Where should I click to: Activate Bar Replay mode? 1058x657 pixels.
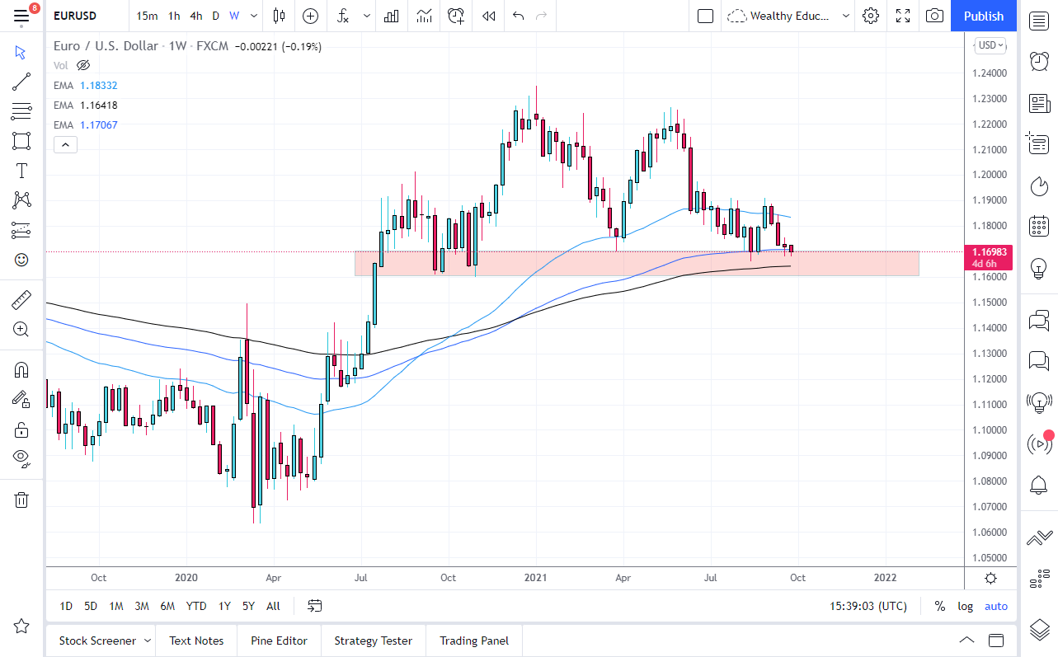pyautogui.click(x=487, y=16)
